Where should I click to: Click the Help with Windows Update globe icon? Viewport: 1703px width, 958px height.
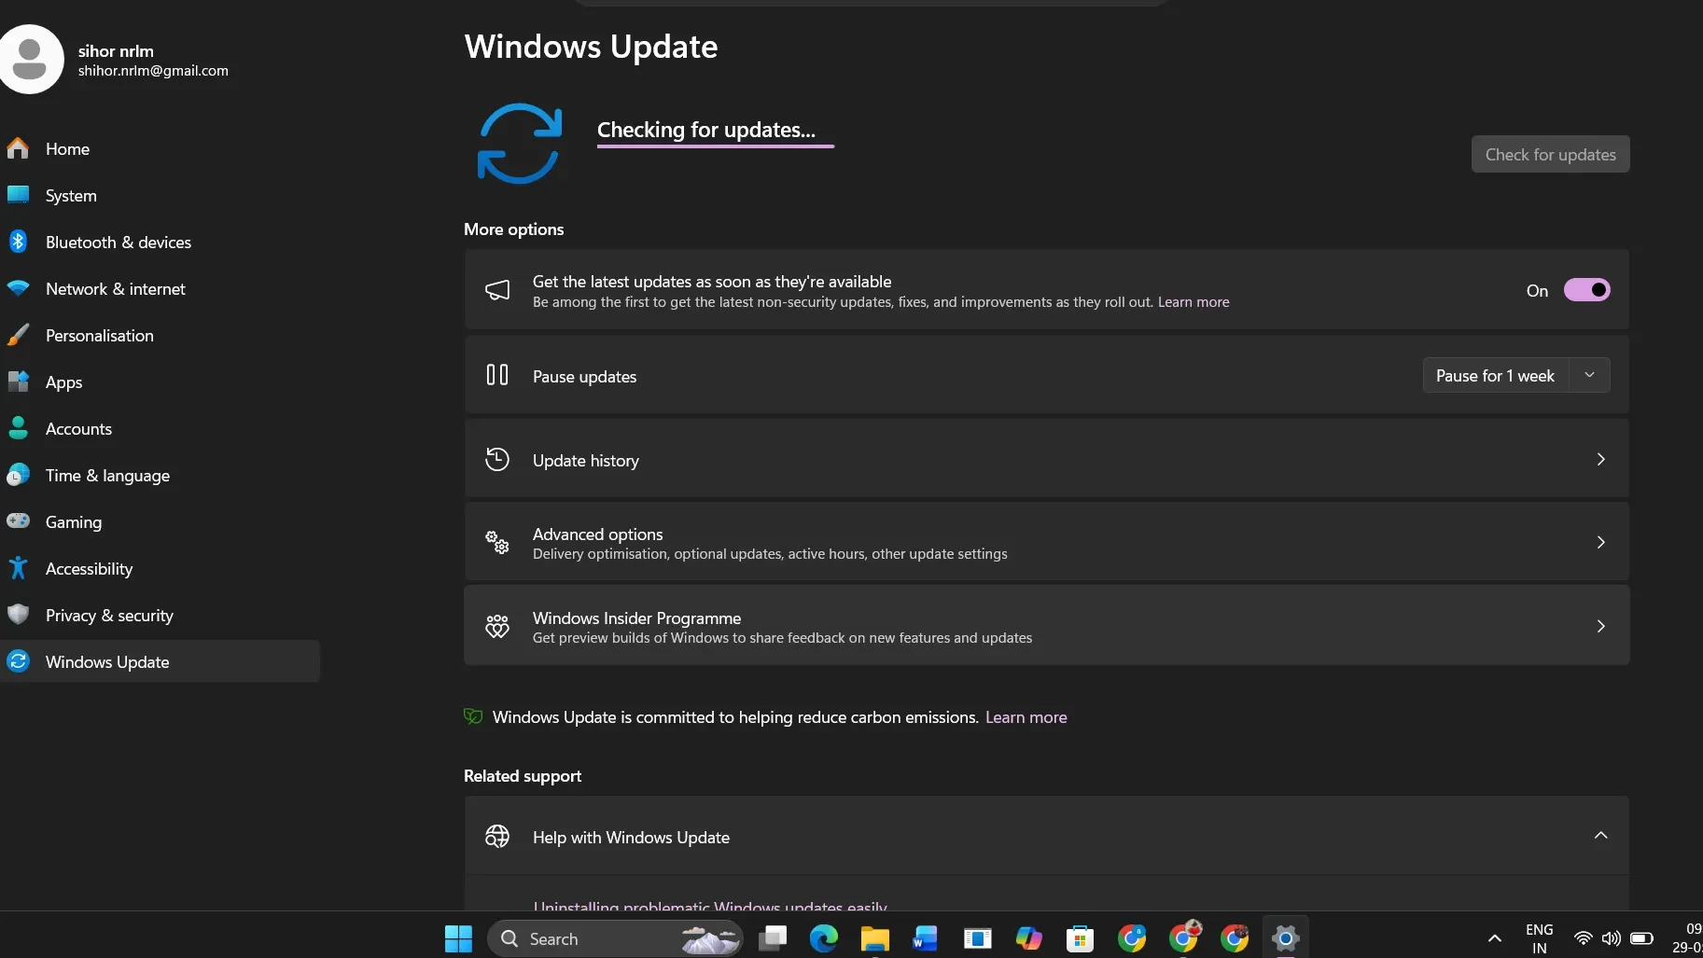[497, 836]
